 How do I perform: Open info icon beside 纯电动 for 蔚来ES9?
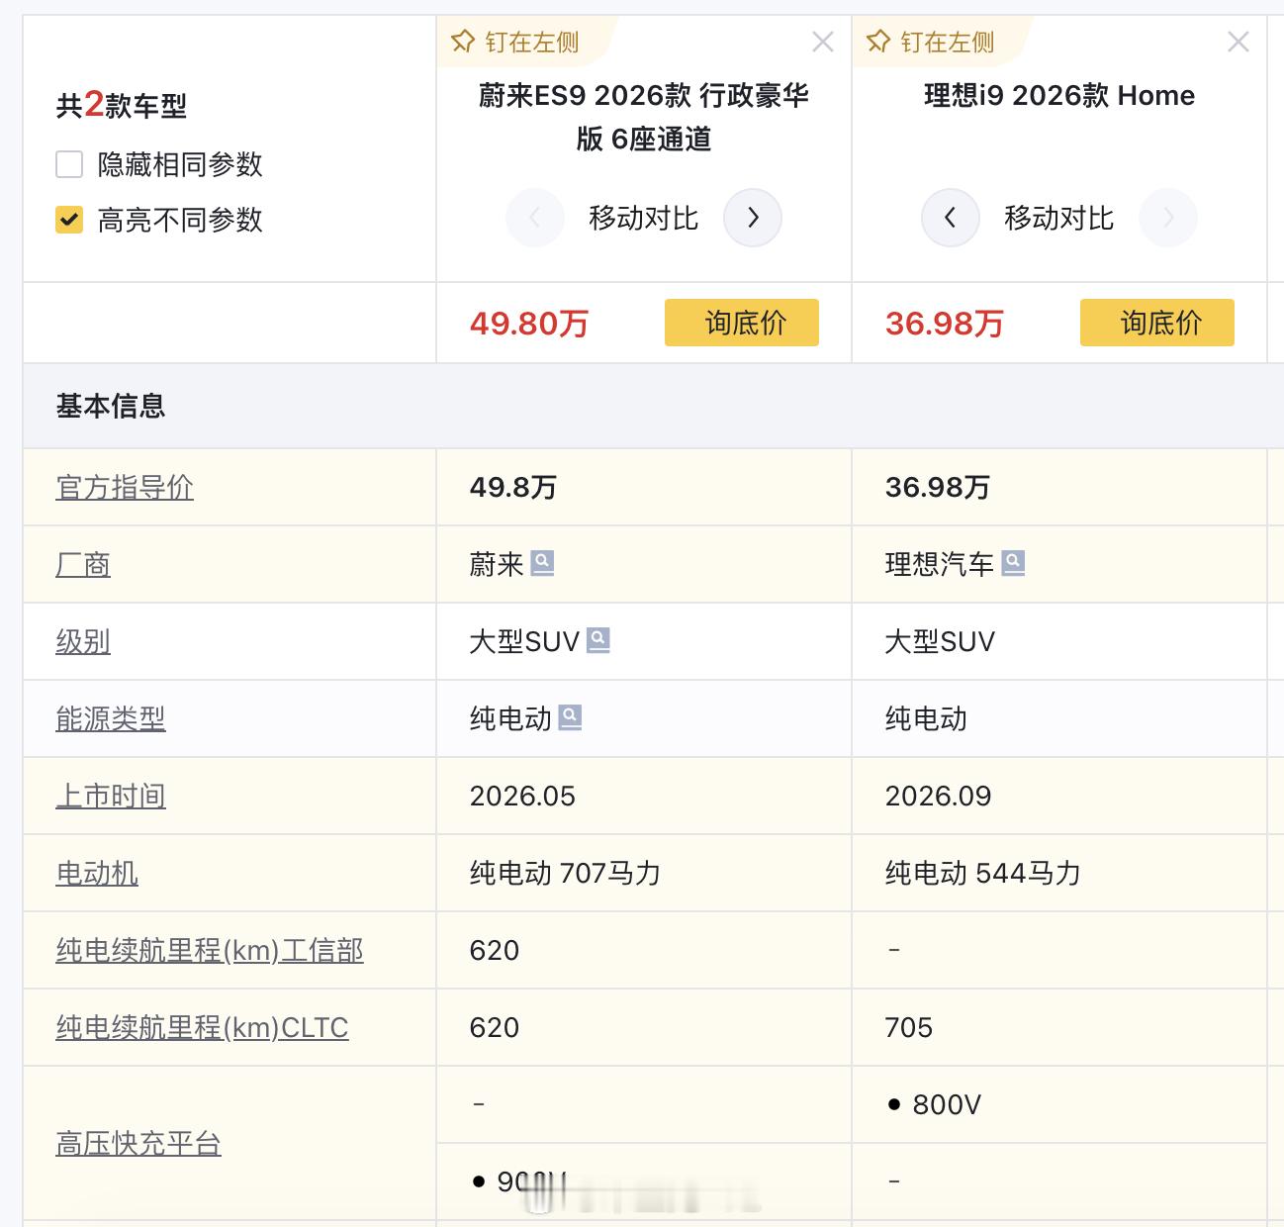pyautogui.click(x=570, y=717)
